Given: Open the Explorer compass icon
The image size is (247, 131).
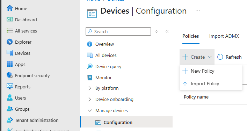Looking at the screenshot, I should [x=10, y=42].
